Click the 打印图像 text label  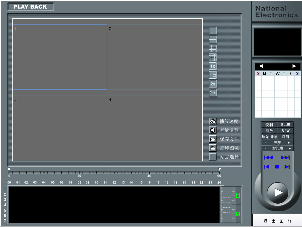point(230,148)
